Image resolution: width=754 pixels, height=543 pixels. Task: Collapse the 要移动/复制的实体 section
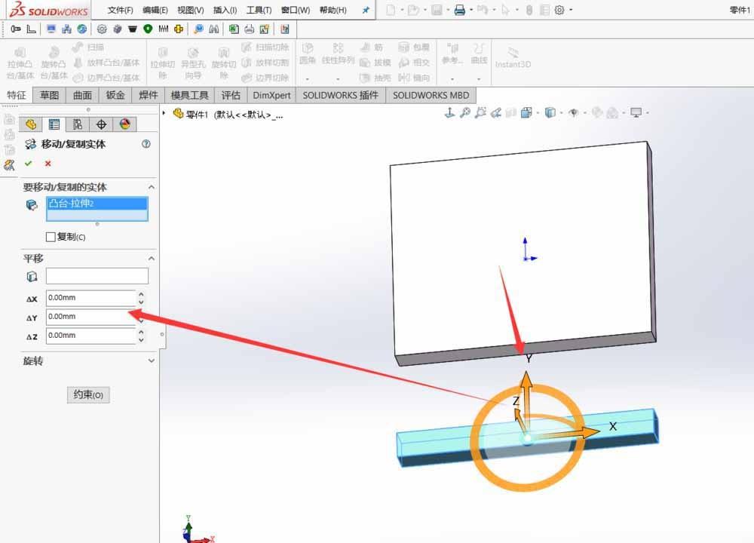152,186
